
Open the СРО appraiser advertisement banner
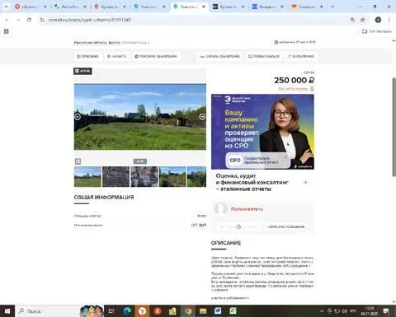pos(262,132)
